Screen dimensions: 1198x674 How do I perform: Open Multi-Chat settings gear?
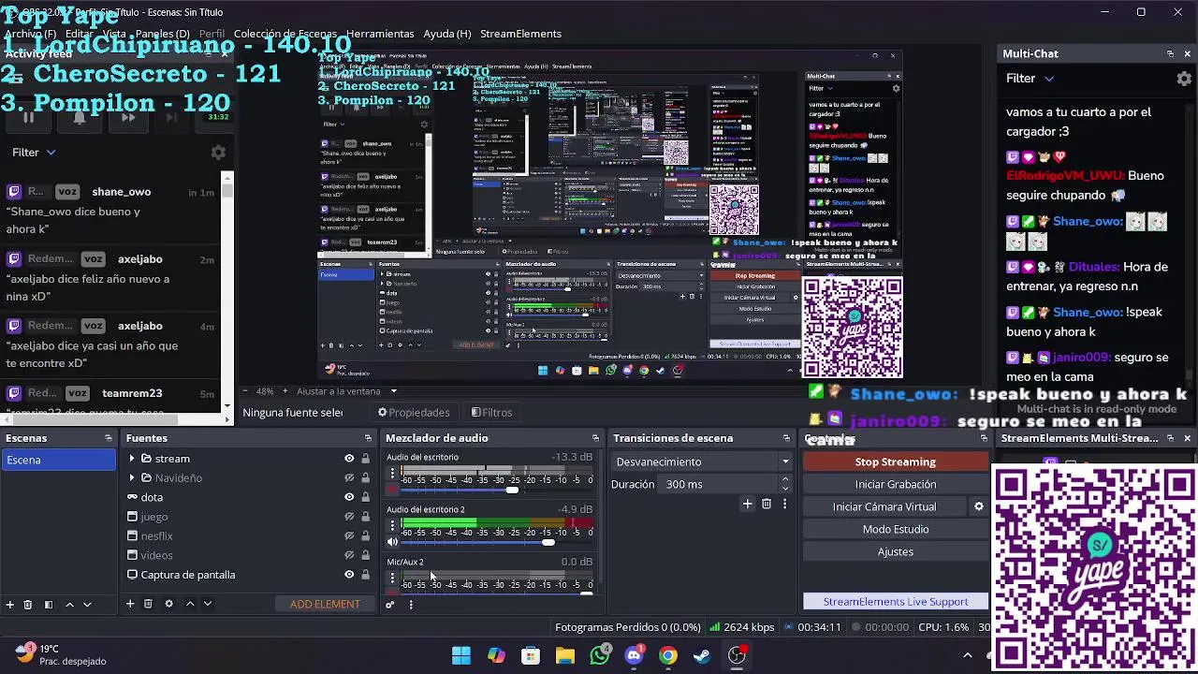(1184, 79)
